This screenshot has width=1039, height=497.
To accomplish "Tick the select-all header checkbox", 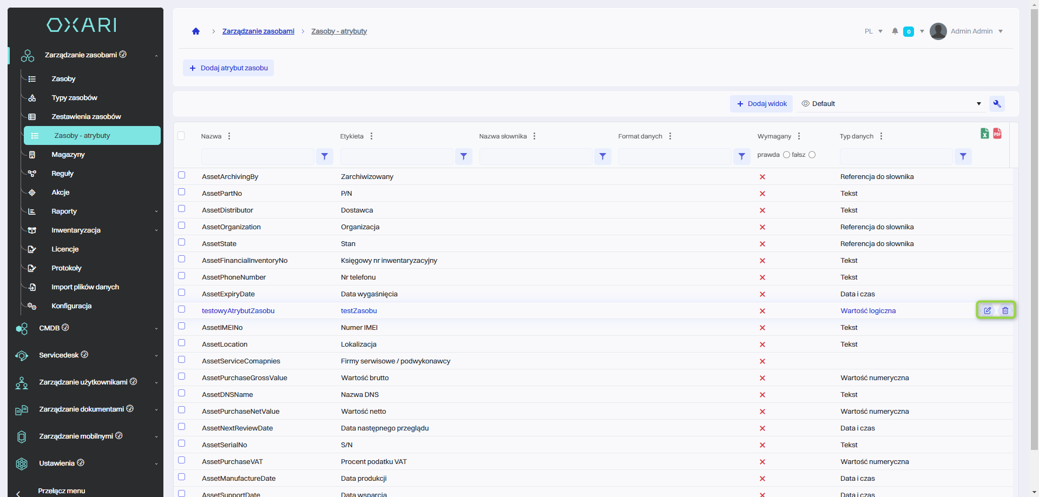I will pyautogui.click(x=181, y=136).
